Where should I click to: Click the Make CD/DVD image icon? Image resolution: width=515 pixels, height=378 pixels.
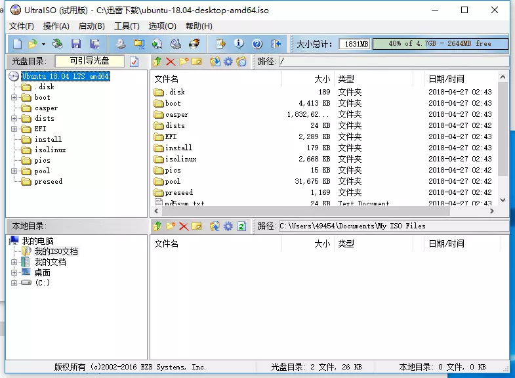(x=121, y=44)
